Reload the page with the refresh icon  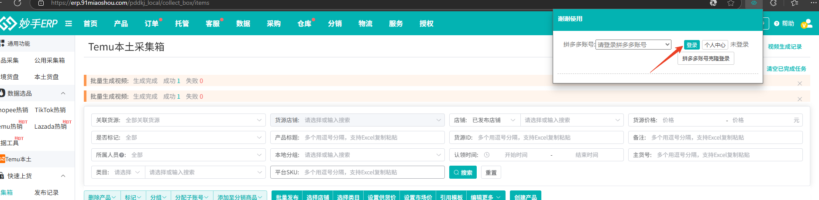pyautogui.click(x=17, y=3)
